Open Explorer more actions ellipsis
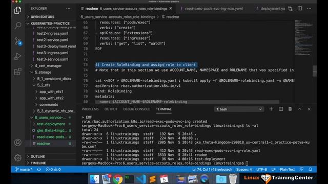328x184 pixels. [68, 9]
